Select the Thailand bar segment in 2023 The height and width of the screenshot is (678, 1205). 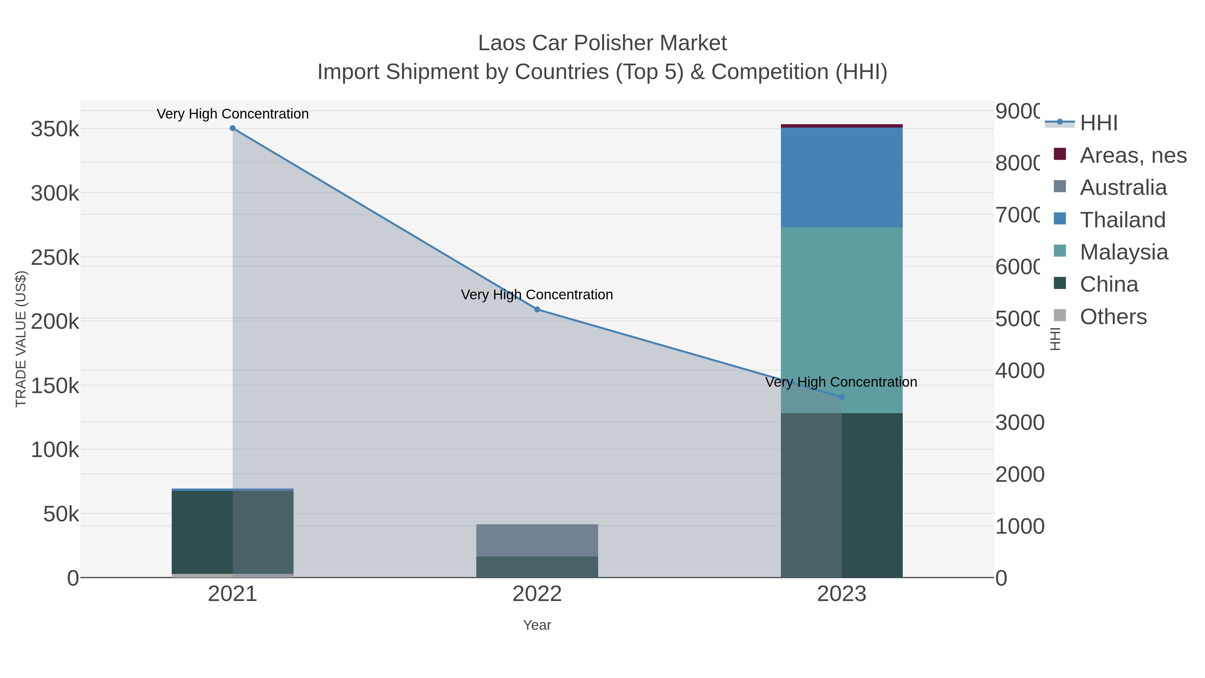841,177
